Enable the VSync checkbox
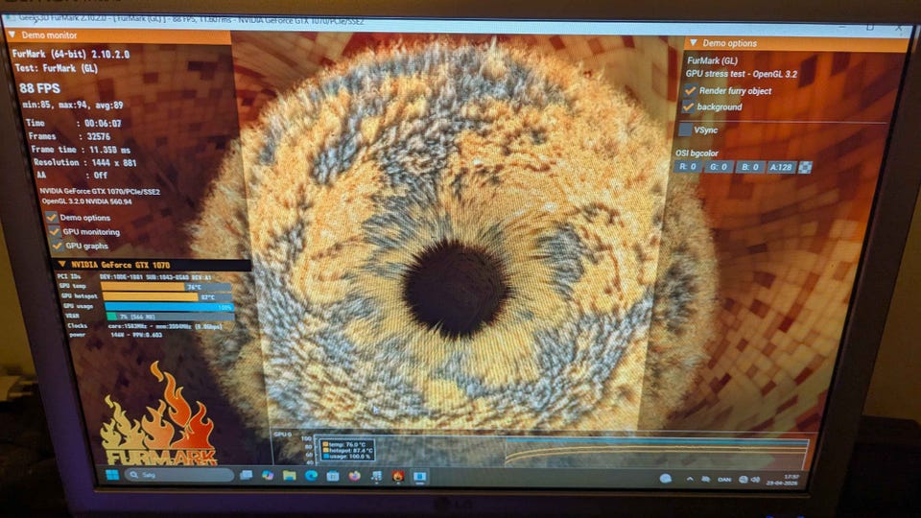Image resolution: width=921 pixels, height=518 pixels. [x=685, y=129]
